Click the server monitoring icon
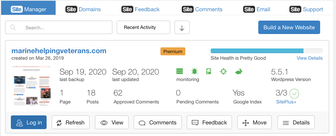This screenshot has width=336, height=136. pyautogui.click(x=180, y=71)
